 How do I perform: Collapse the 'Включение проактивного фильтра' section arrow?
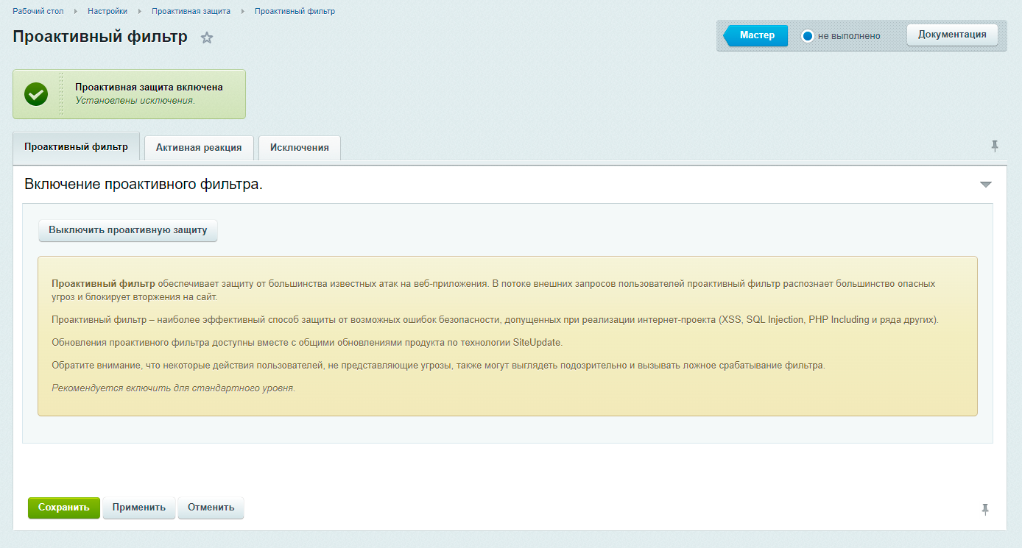(986, 185)
